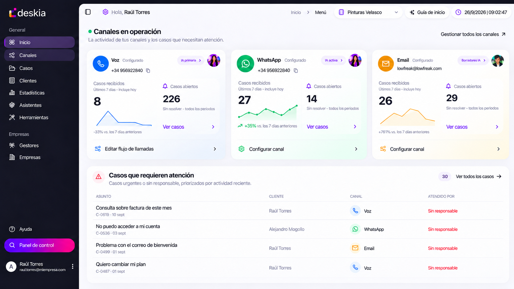Open the Pinturas Velasco company dropdown
Screen dimensions: 514x289
(x=368, y=12)
